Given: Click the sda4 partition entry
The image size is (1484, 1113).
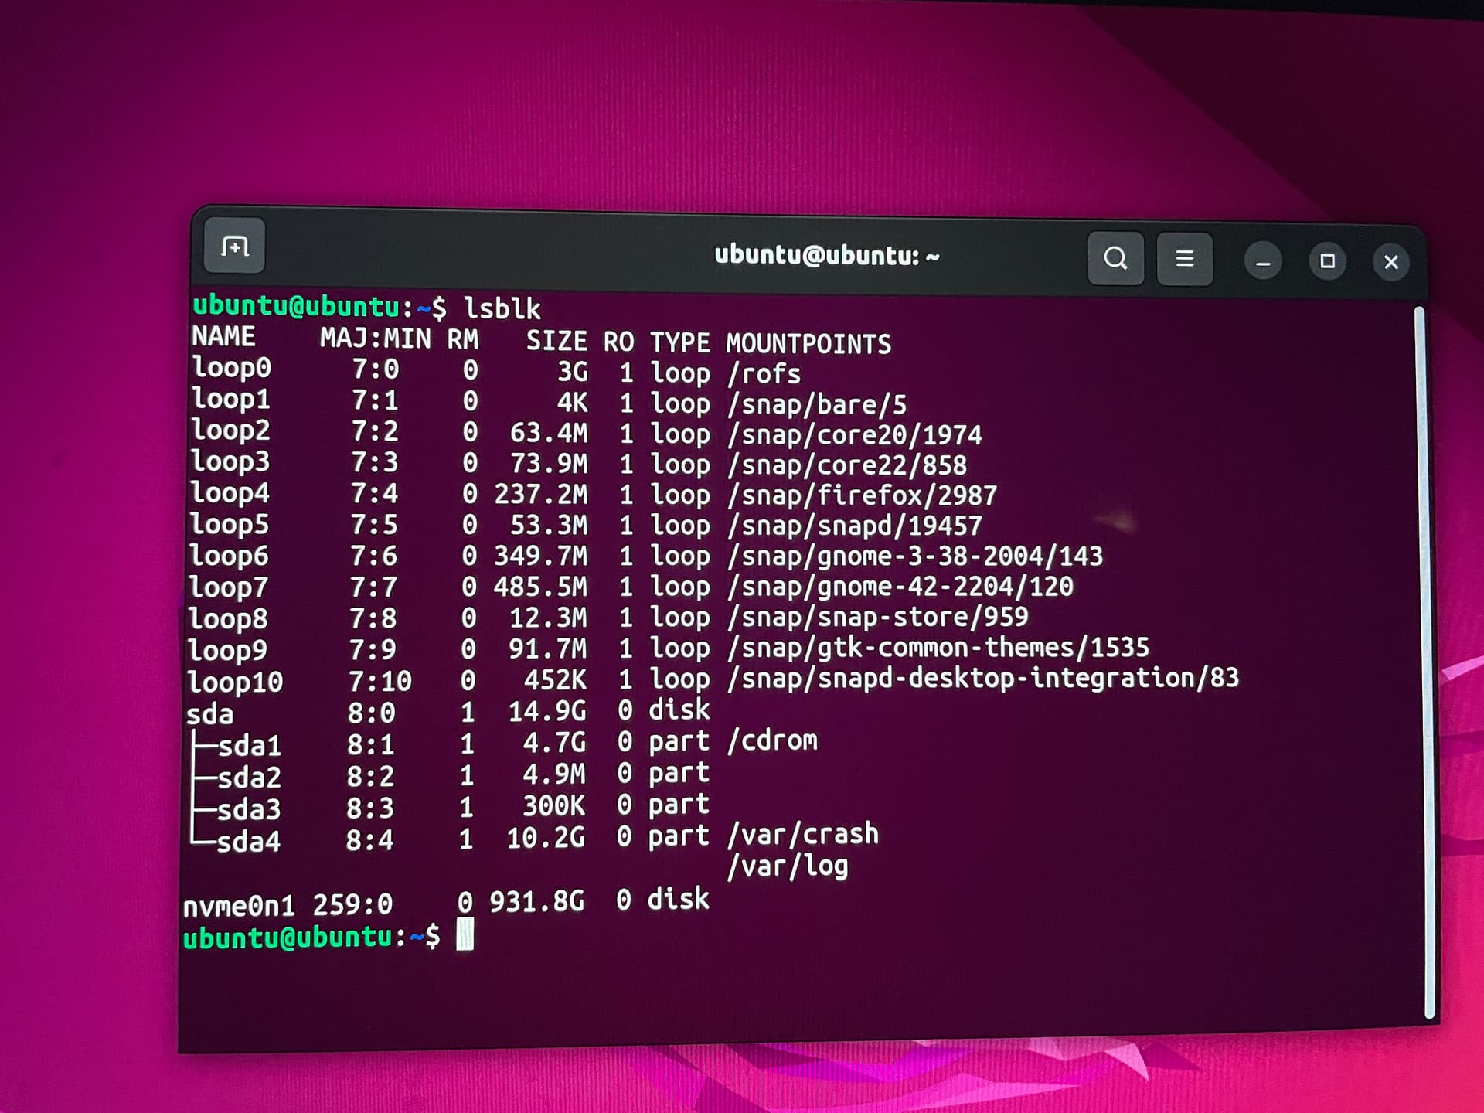Looking at the screenshot, I should click(x=248, y=841).
